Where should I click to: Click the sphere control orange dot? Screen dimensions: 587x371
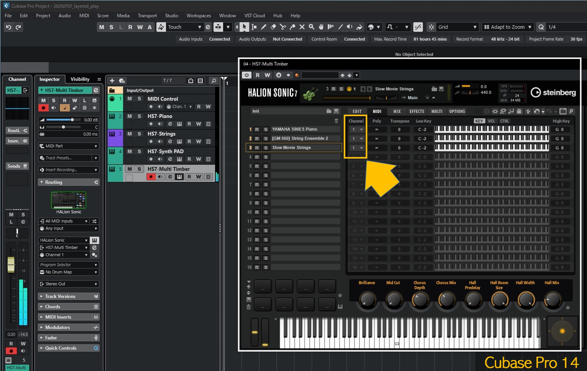(x=562, y=331)
